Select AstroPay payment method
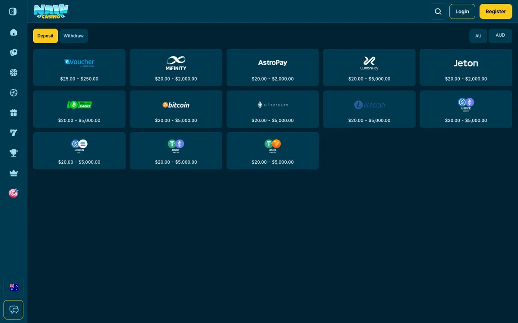This screenshot has height=323, width=518. coord(273,67)
